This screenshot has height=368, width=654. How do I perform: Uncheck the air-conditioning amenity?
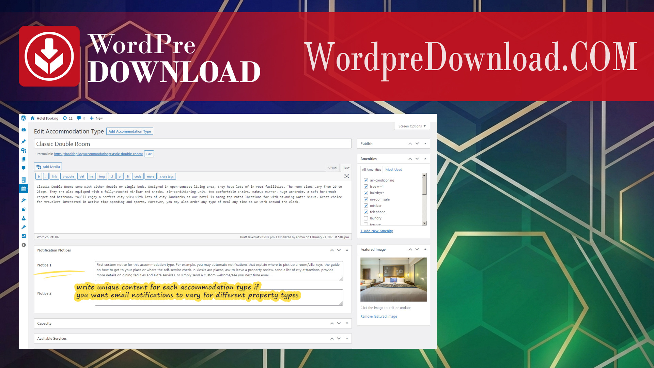click(366, 180)
